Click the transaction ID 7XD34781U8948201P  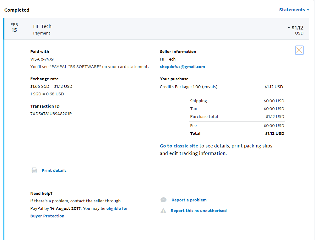(51, 114)
